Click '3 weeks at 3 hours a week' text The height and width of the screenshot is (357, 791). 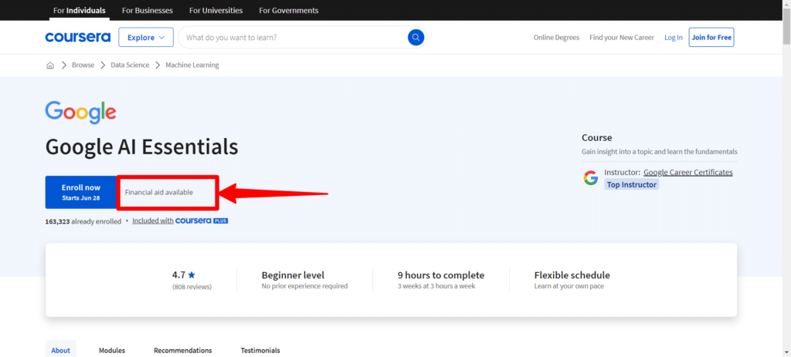point(436,286)
